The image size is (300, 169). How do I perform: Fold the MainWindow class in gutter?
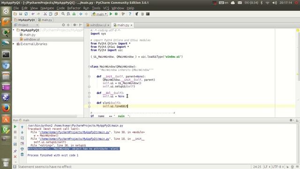pyautogui.click(x=89, y=67)
